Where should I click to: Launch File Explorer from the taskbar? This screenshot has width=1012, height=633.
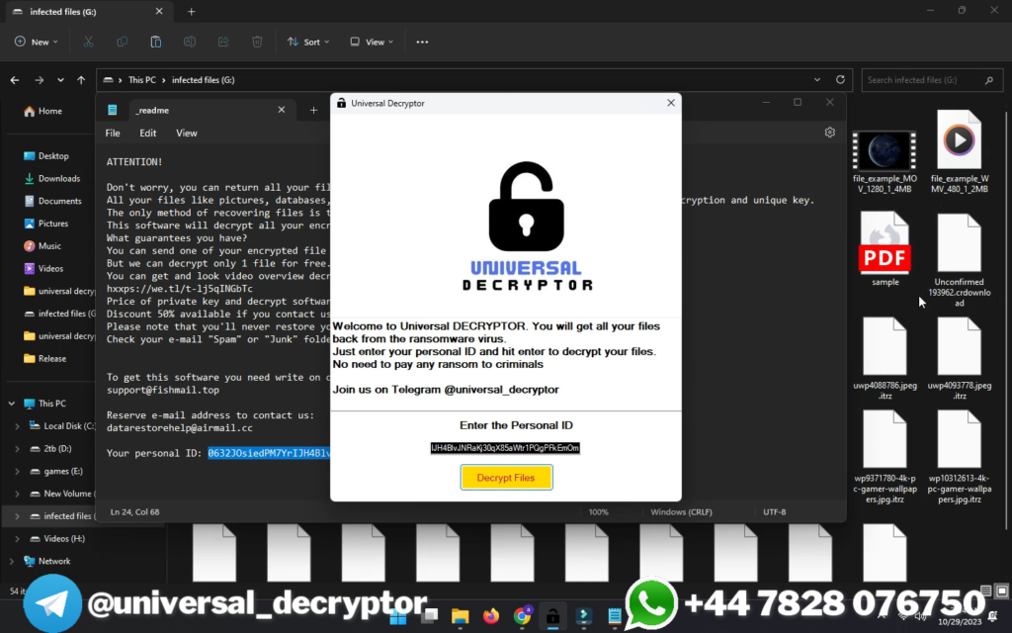(460, 617)
